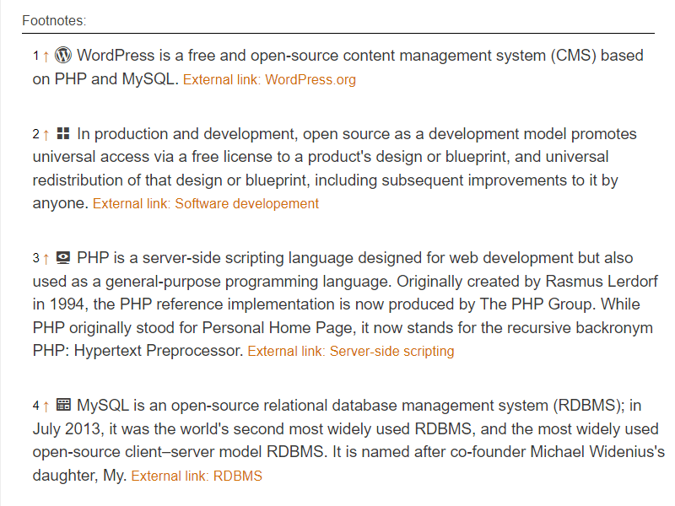Click the footnote number 2 marker
The width and height of the screenshot is (675, 506).
point(36,135)
